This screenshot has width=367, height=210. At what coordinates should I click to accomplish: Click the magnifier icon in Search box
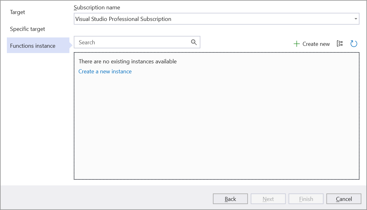click(x=194, y=42)
